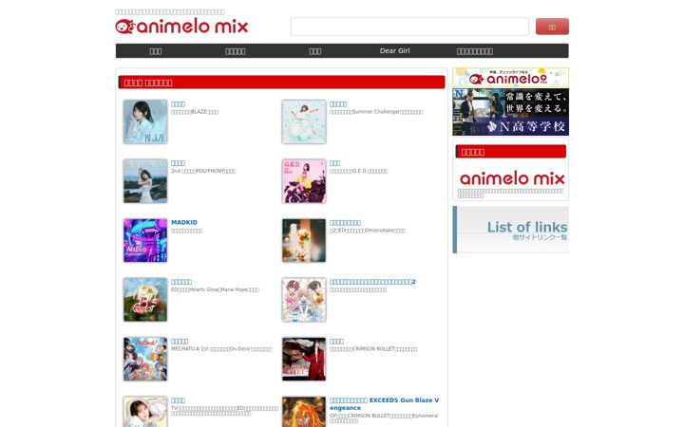
Task: Click the animelo mix logo in the header
Action: [x=181, y=27]
